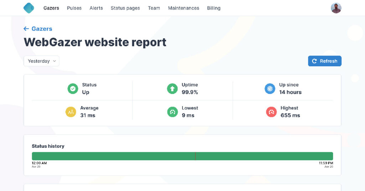Screen dimensions: 365x191
Task: Select the Highest value '655 ms'
Action: pos(290,115)
